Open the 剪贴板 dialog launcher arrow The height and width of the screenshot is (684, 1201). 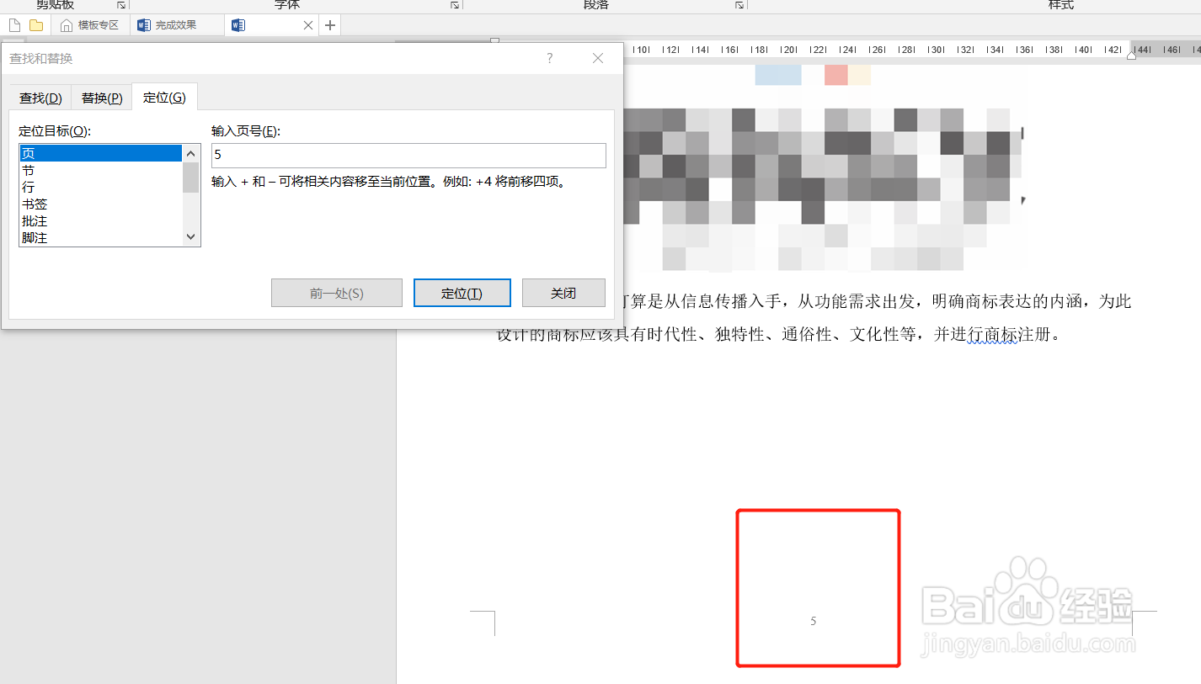tap(120, 5)
